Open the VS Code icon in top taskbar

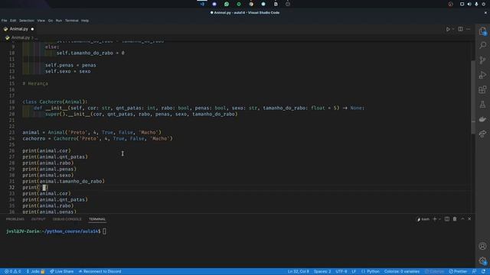pos(202,4)
